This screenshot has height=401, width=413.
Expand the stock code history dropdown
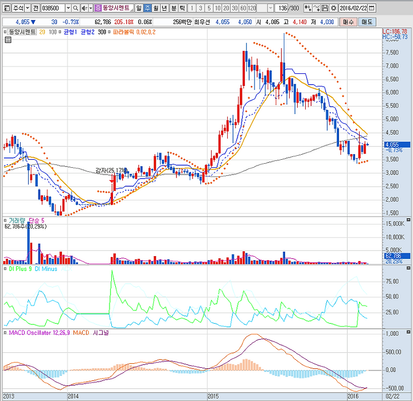68,8
